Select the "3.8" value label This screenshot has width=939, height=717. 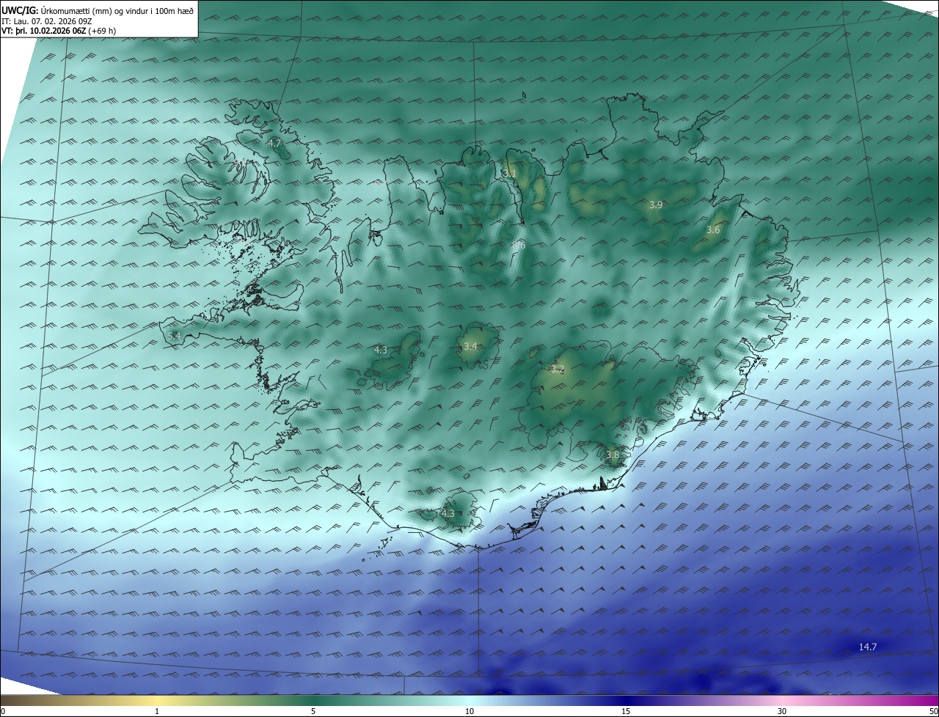coord(613,455)
